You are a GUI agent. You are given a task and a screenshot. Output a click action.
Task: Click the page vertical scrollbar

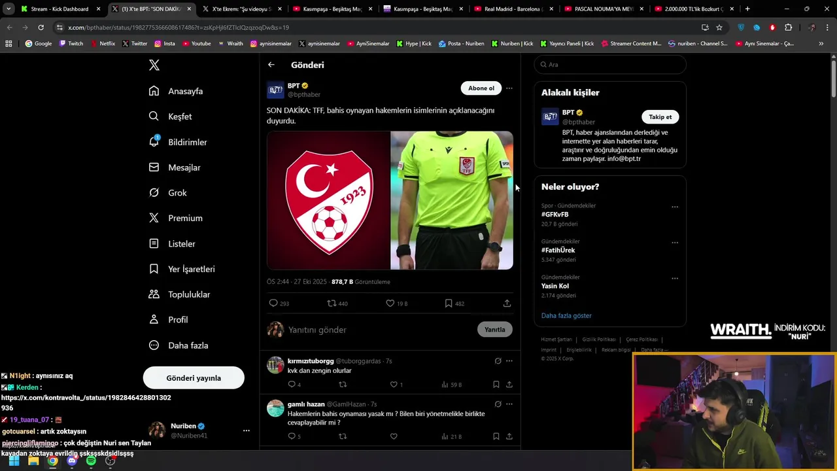pos(833,78)
